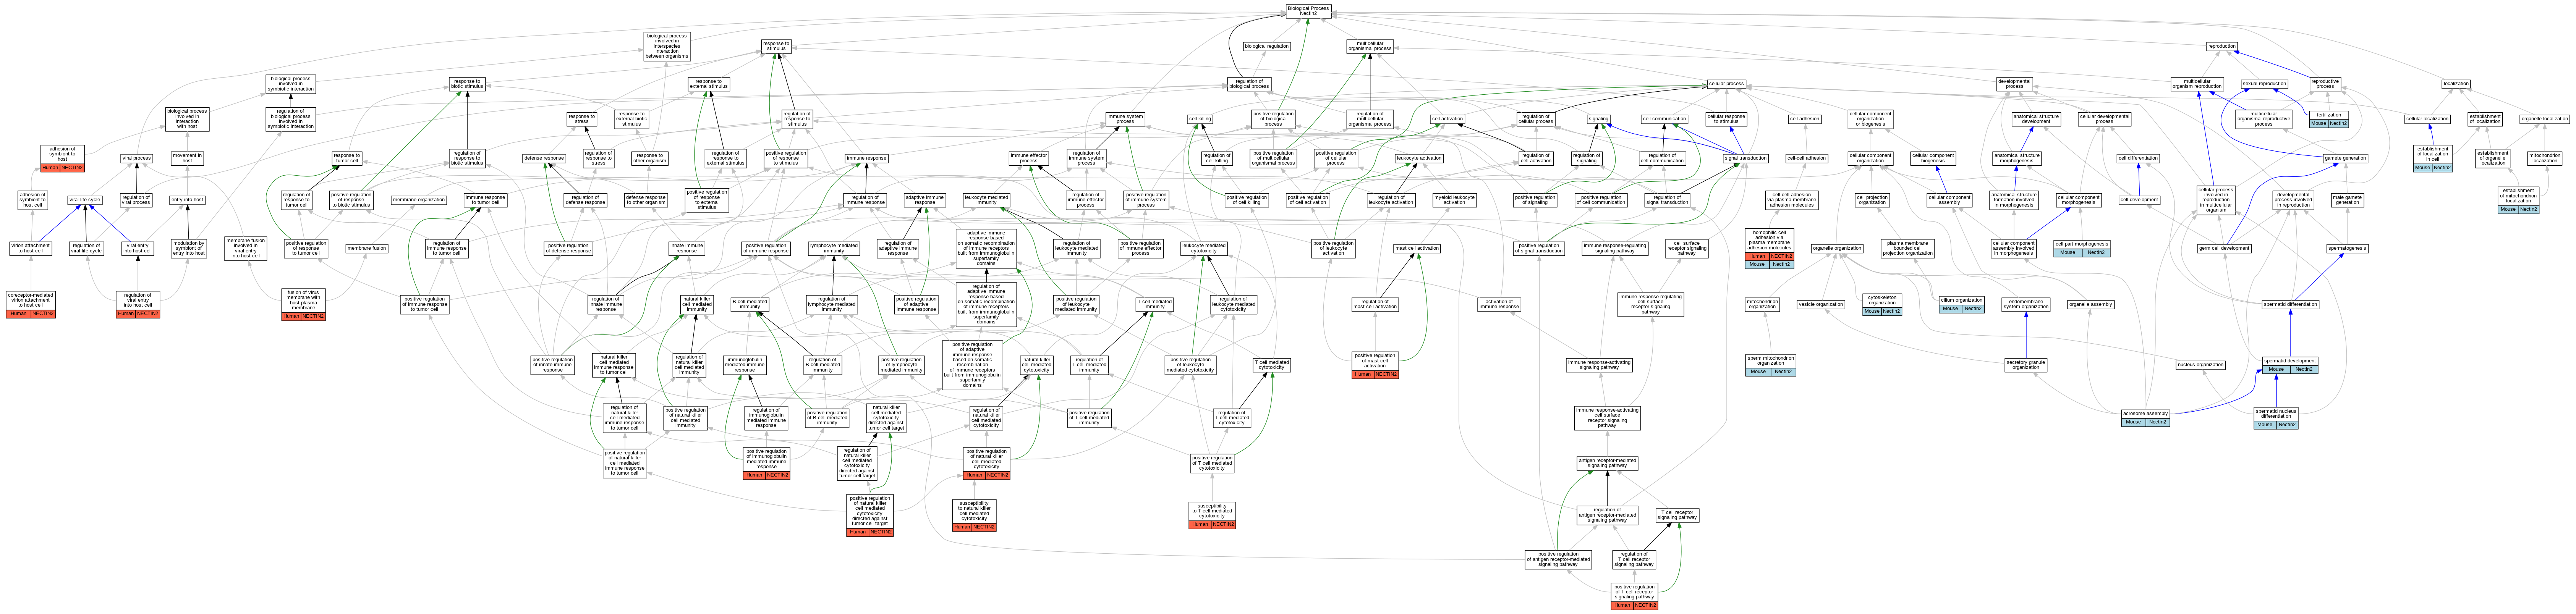This screenshot has height=614, width=2576.
Task: Click the 'cell communication' node
Action: click(x=1665, y=119)
